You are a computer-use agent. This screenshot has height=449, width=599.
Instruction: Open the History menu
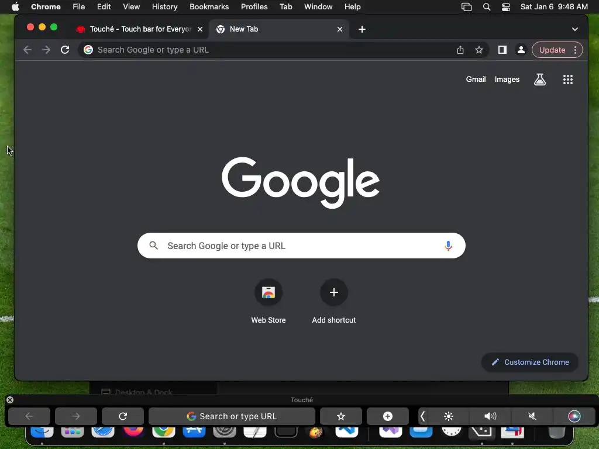click(x=164, y=7)
